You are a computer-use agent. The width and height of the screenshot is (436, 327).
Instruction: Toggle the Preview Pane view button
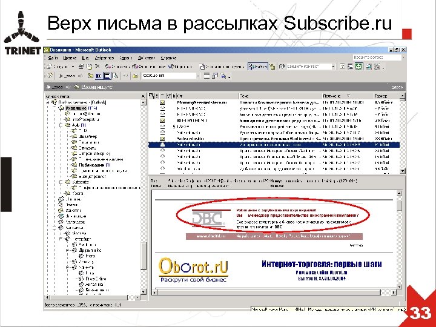107,76
